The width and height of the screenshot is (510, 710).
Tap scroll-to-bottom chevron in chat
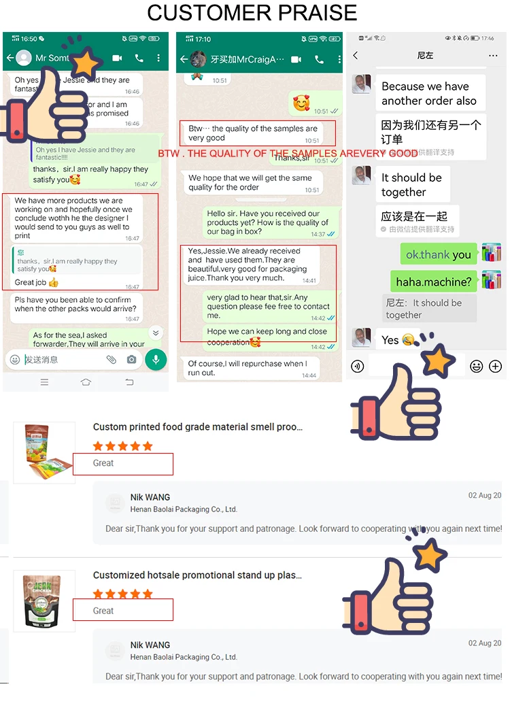tap(155, 333)
